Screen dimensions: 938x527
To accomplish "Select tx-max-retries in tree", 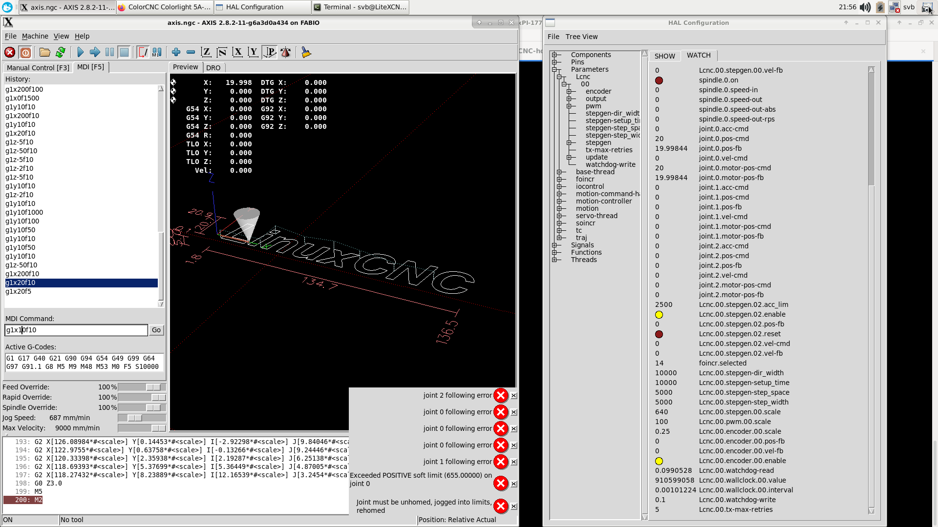I will click(x=609, y=150).
